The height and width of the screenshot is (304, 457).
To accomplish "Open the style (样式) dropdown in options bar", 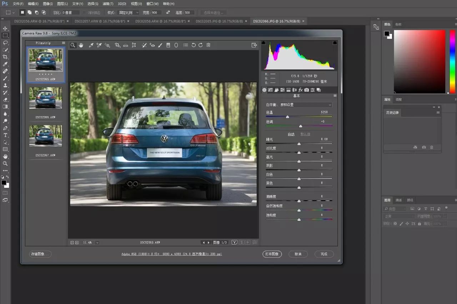I will pyautogui.click(x=129, y=12).
